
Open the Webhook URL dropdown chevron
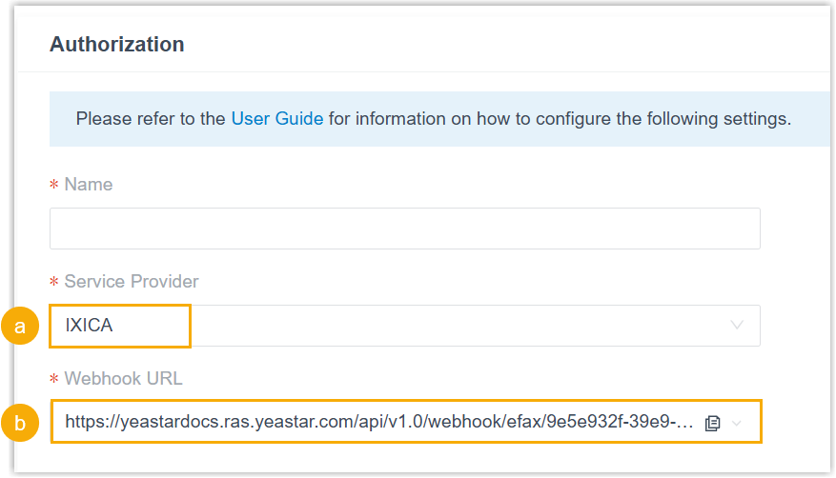click(x=737, y=423)
